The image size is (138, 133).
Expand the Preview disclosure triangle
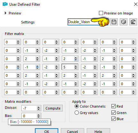[x=5, y=13]
